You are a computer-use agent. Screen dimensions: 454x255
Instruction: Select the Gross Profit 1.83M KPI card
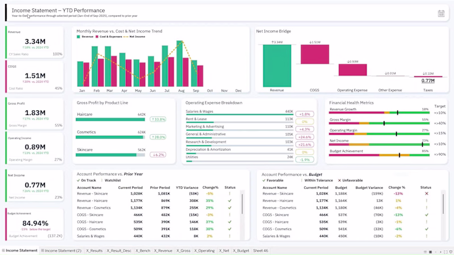[35, 114]
